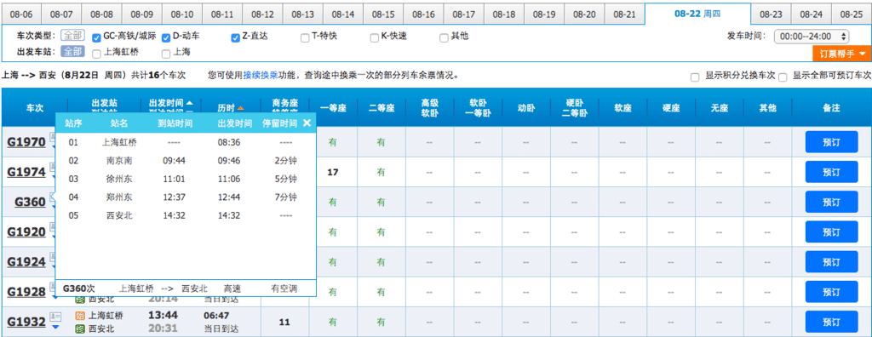Click the 郑州东 stop in the popup
Image resolution: width=872 pixels, height=337 pixels.
[x=119, y=197]
